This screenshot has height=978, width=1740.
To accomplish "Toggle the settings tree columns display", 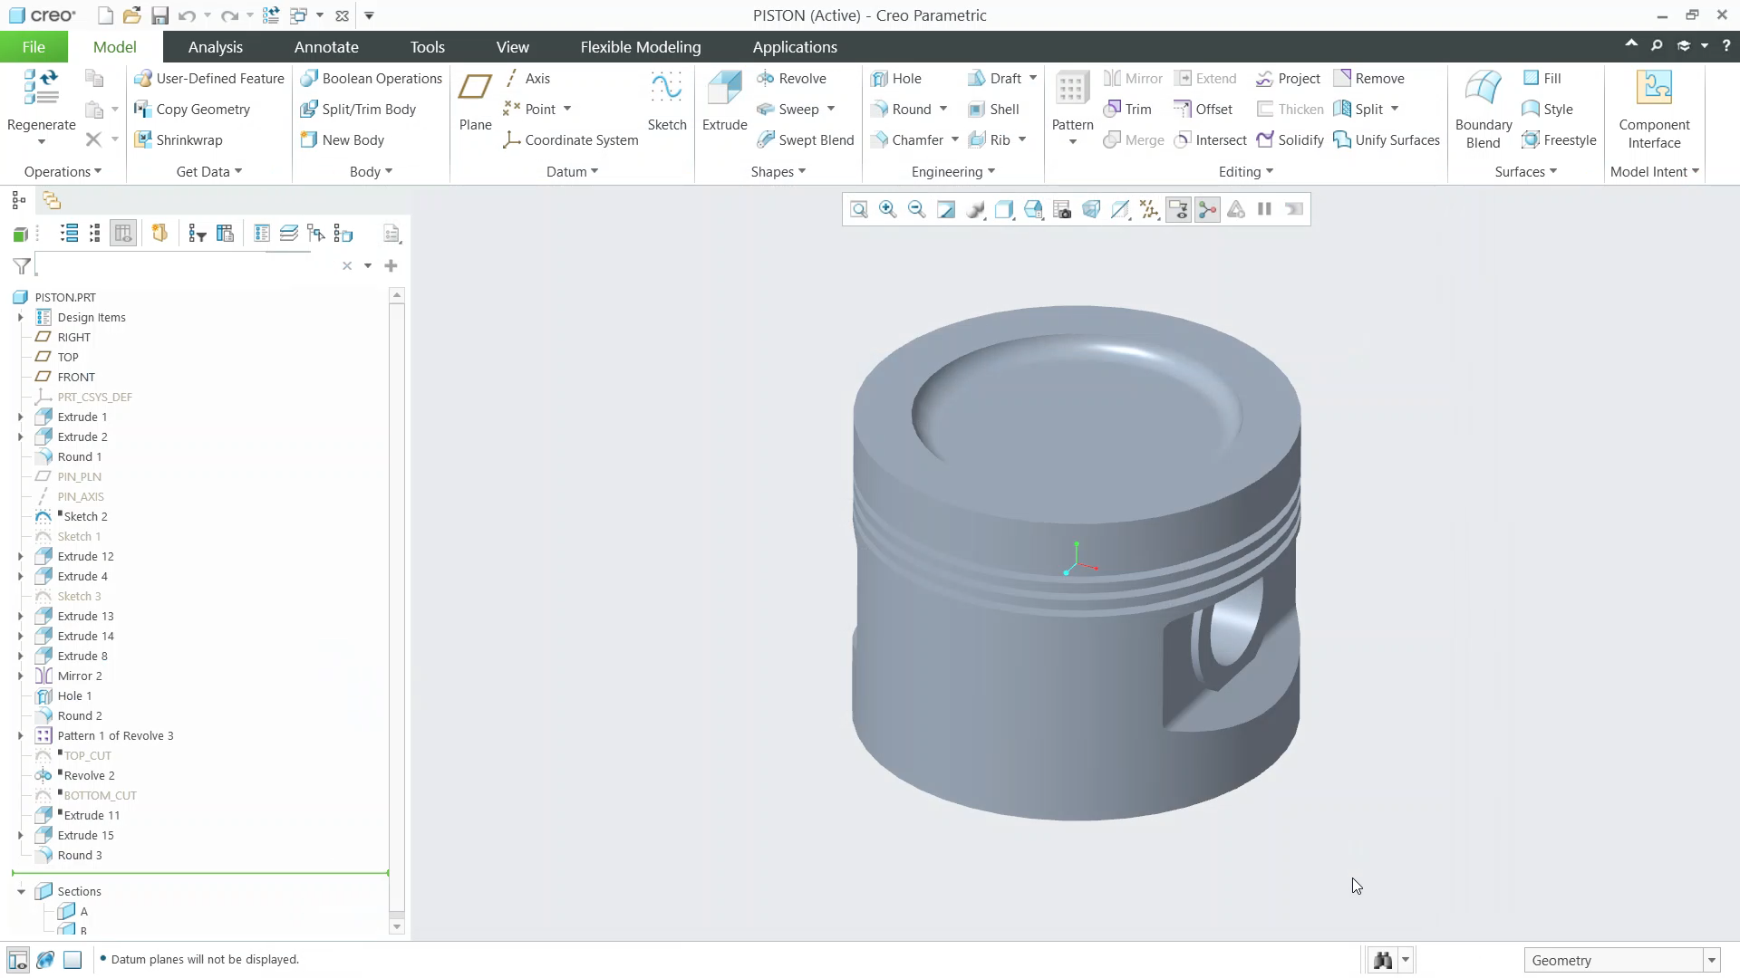I will 122,233.
